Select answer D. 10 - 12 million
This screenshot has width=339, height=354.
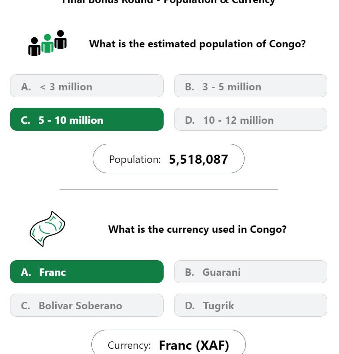click(x=250, y=119)
